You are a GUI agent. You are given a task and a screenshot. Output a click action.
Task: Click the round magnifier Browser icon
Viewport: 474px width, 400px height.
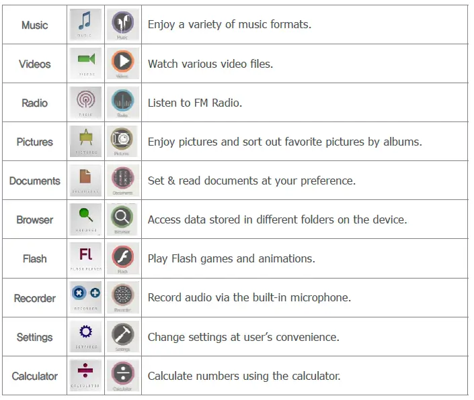[122, 219]
